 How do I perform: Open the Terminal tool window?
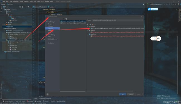[x=38, y=101]
